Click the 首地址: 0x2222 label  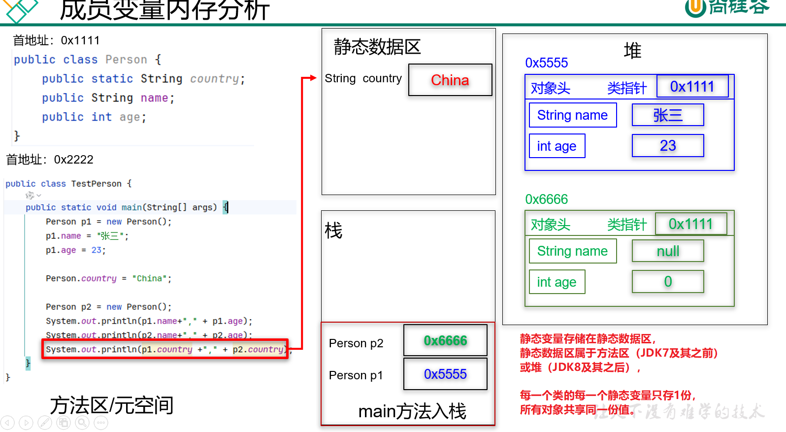[x=50, y=160]
